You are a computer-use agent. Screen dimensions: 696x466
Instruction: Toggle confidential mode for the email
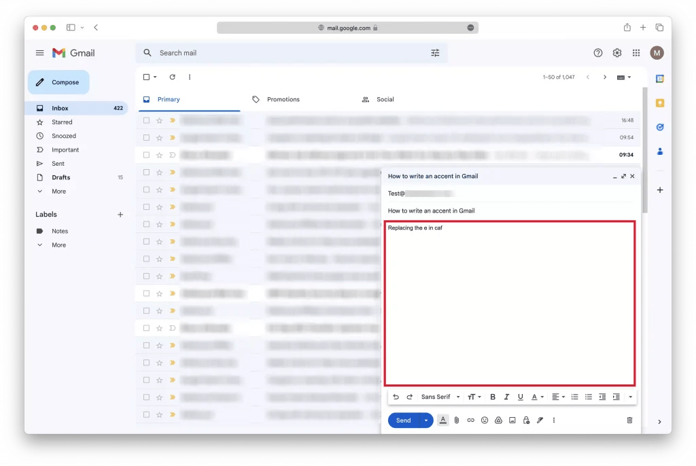(526, 420)
